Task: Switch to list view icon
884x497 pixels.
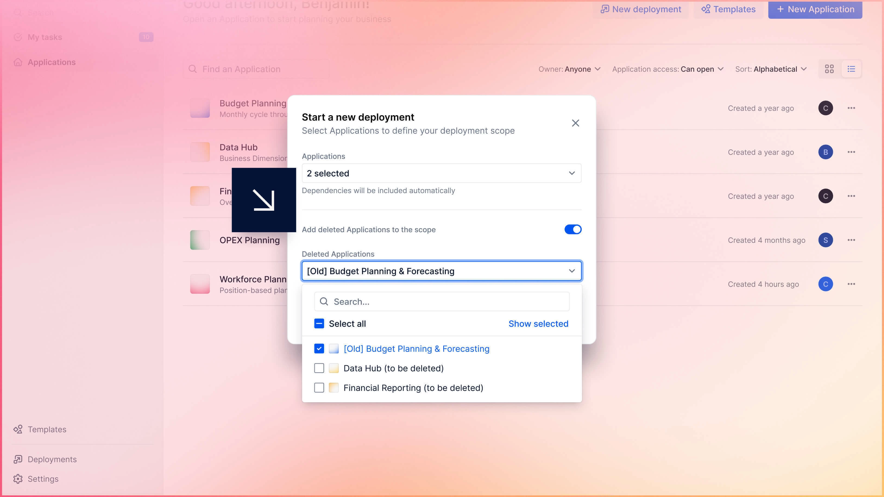Action: [851, 69]
